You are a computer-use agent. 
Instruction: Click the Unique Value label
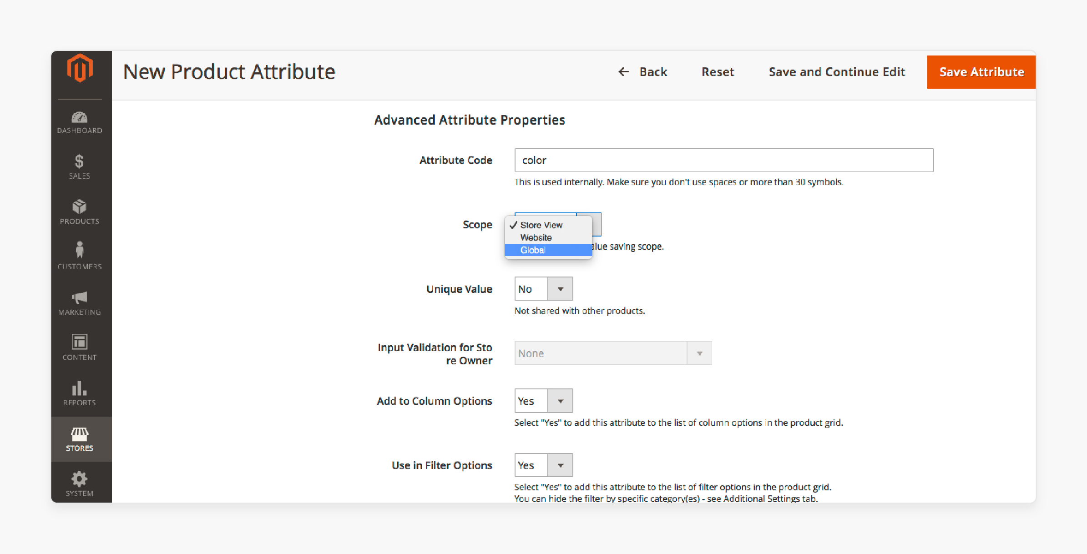pos(459,289)
